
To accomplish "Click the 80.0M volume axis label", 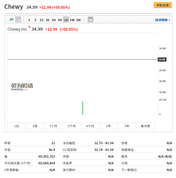I will 163,100.
